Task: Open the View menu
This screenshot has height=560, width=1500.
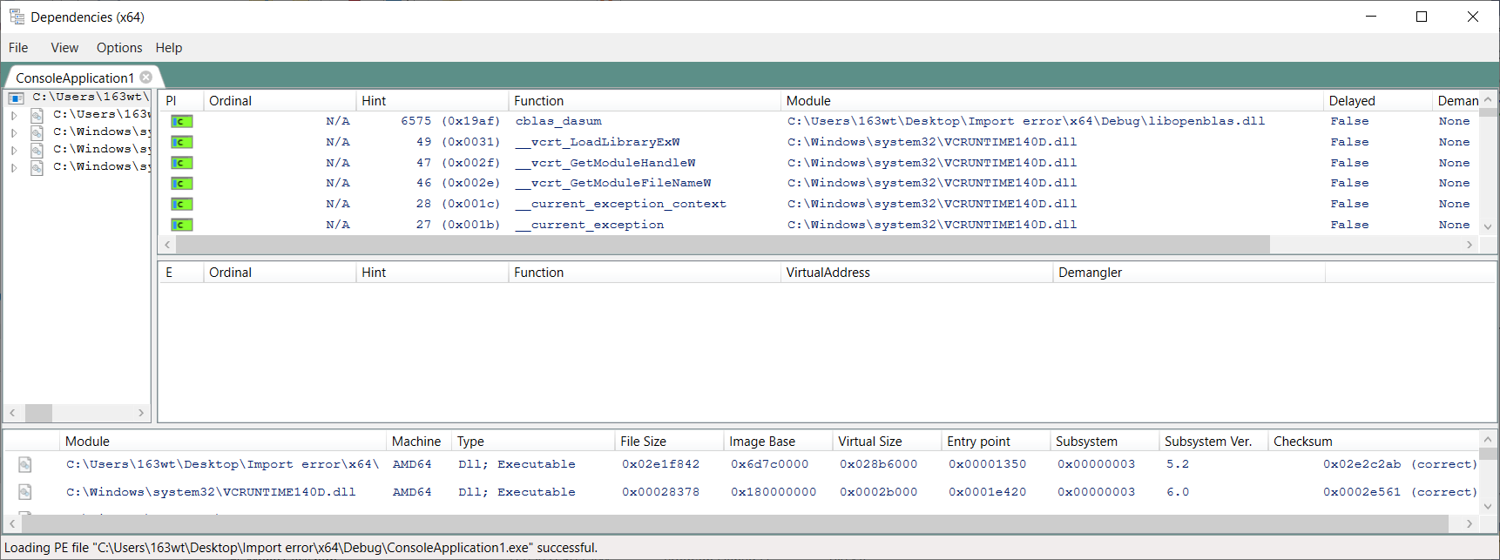Action: [x=64, y=48]
